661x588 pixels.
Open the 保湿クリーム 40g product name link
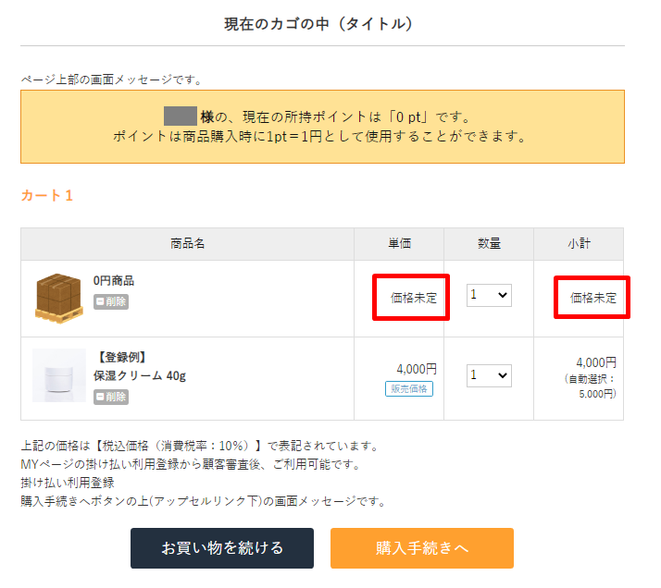tap(140, 376)
